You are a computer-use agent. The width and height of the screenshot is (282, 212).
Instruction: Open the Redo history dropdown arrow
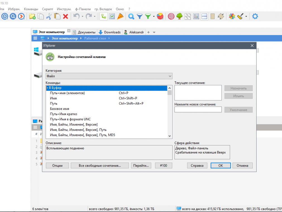[x=95, y=16]
